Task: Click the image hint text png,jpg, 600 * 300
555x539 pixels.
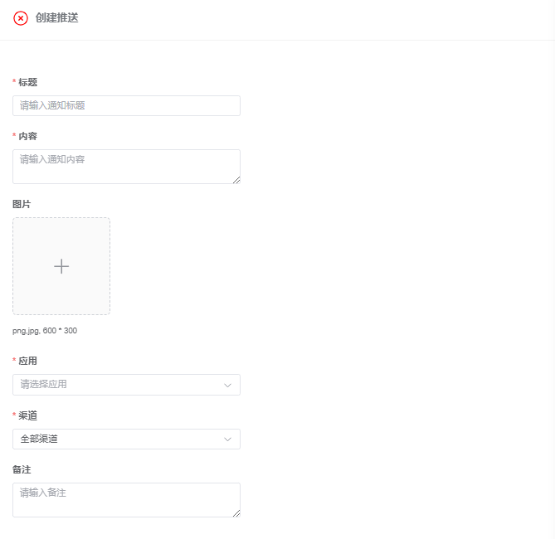Action: (x=45, y=331)
